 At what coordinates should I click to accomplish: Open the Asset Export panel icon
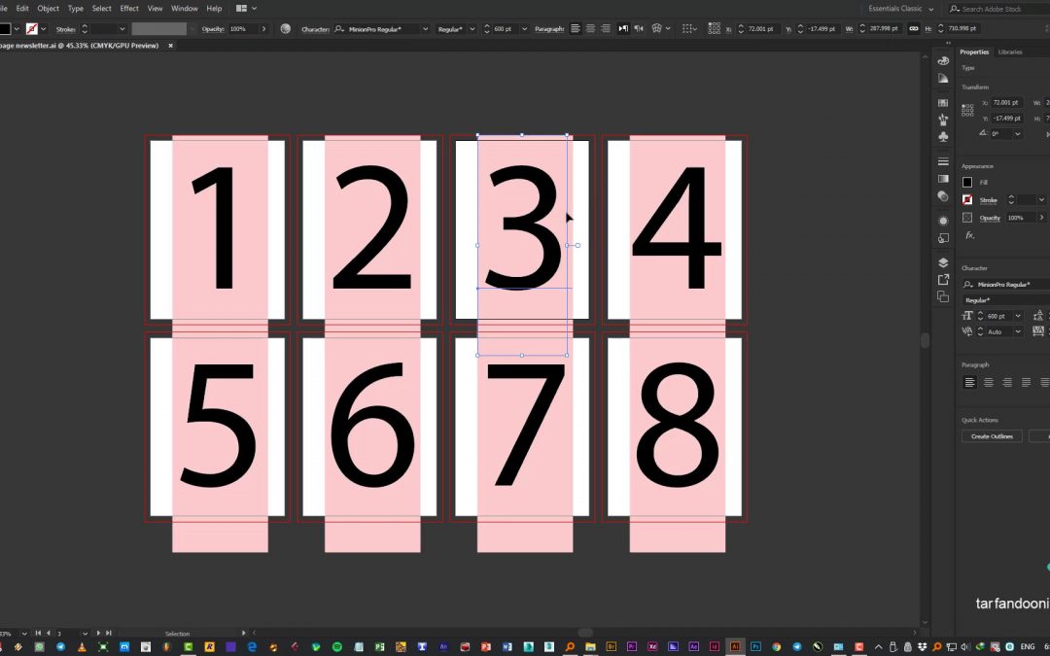(943, 280)
